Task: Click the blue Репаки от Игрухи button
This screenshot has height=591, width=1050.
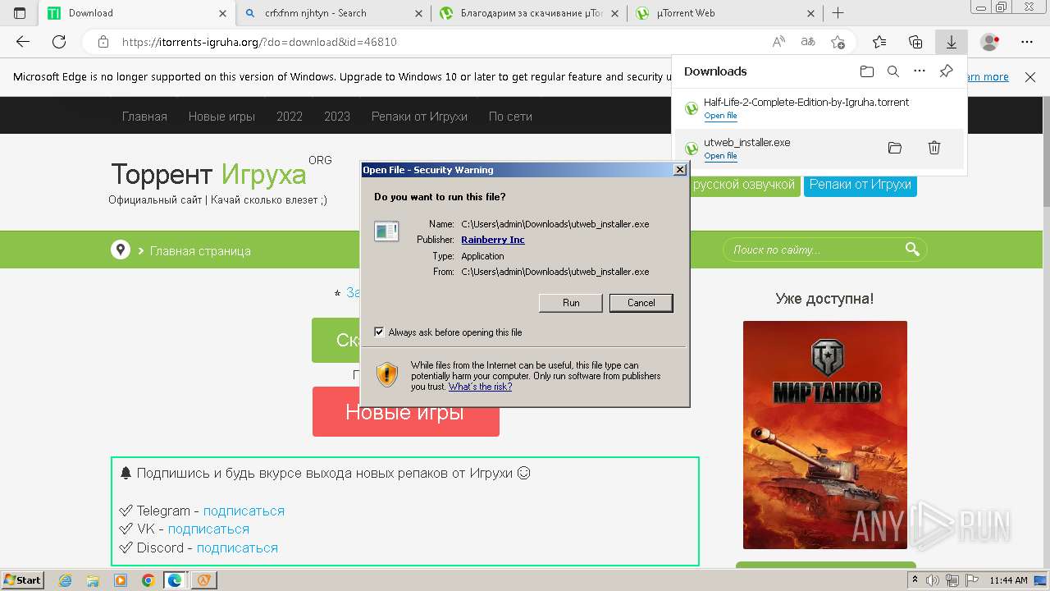Action: (860, 185)
